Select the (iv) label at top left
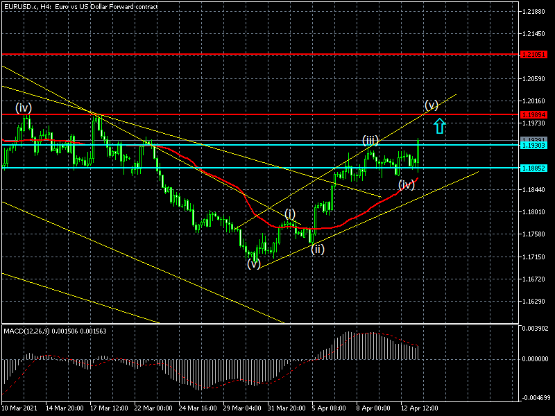The width and height of the screenshot is (555, 416). click(24, 107)
